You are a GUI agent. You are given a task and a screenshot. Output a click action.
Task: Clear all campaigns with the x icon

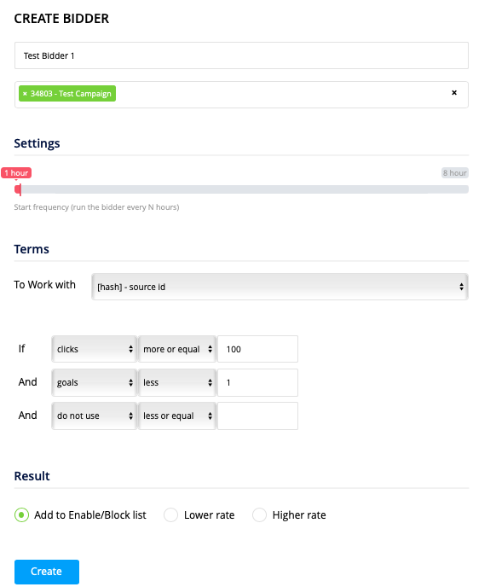pyautogui.click(x=454, y=92)
